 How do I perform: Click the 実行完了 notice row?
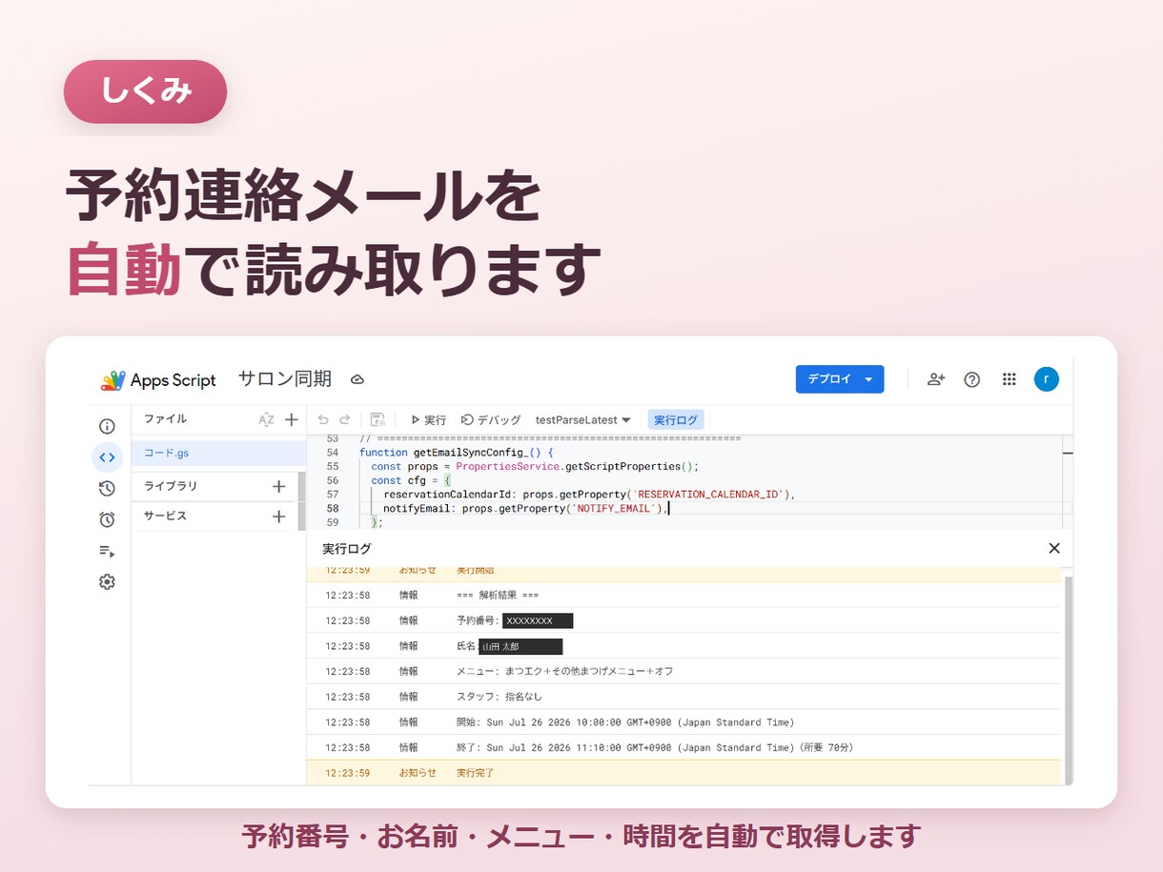pos(684,773)
